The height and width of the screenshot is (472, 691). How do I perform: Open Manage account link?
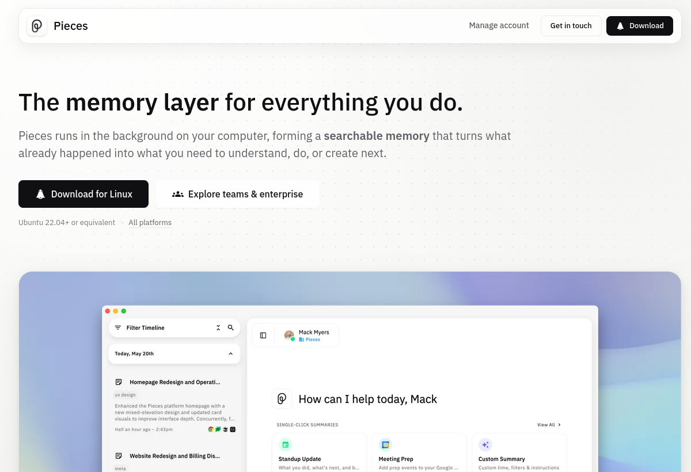499,25
